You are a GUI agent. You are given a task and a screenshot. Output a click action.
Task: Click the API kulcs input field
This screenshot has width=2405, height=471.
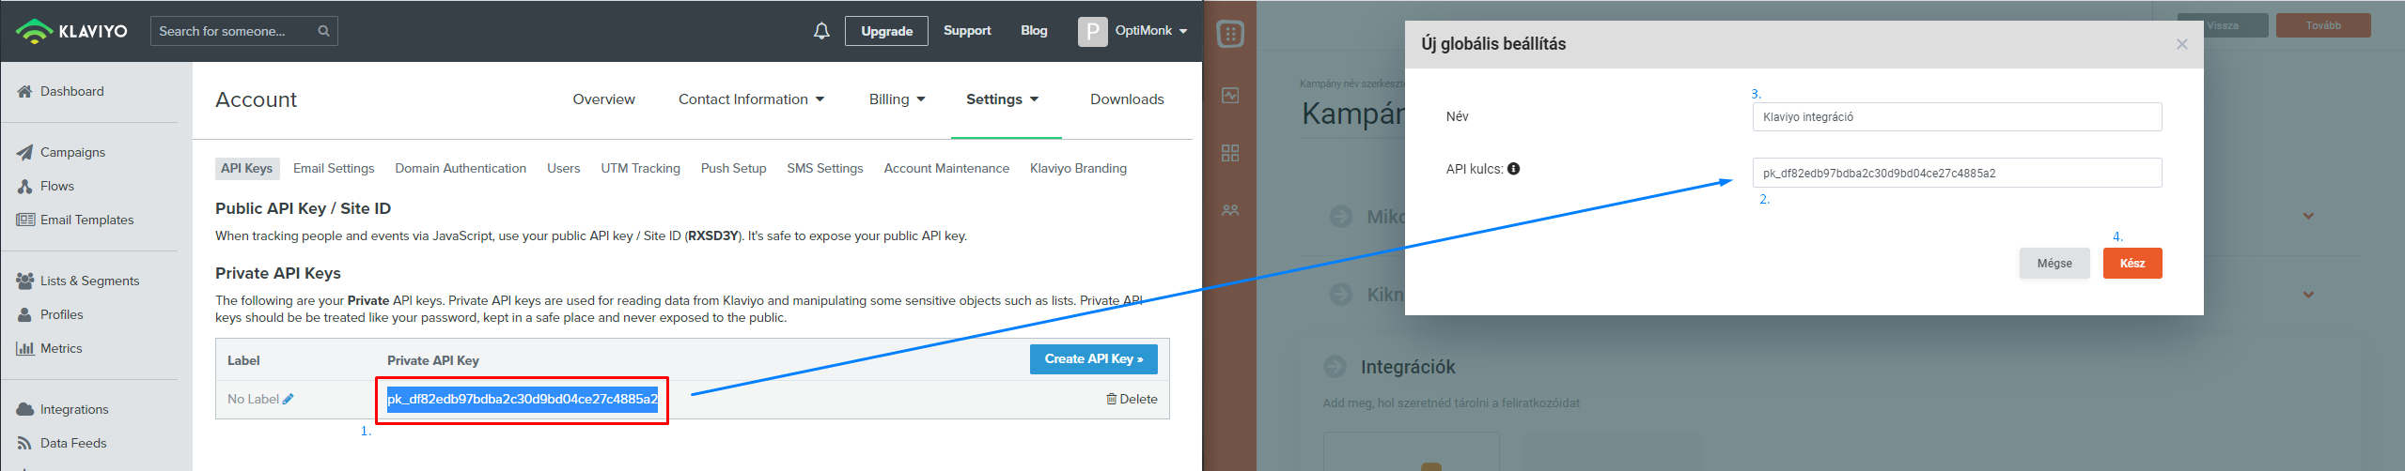[x=1957, y=173]
